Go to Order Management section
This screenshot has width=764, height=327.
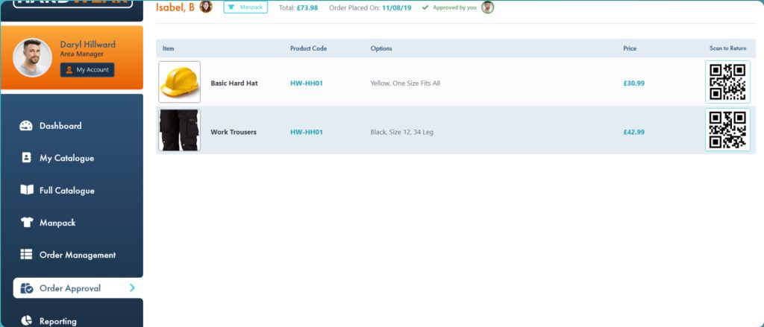click(78, 255)
